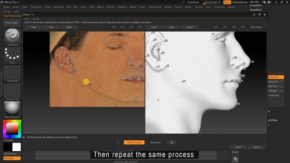
Task: Click Clone Txtr button
Action: point(275,81)
